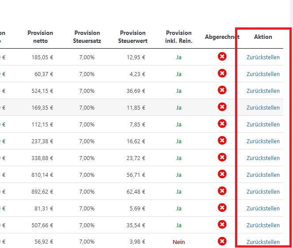The width and height of the screenshot is (293, 248).
Task: Select the 81,31 € net provision cell
Action: 44,209
